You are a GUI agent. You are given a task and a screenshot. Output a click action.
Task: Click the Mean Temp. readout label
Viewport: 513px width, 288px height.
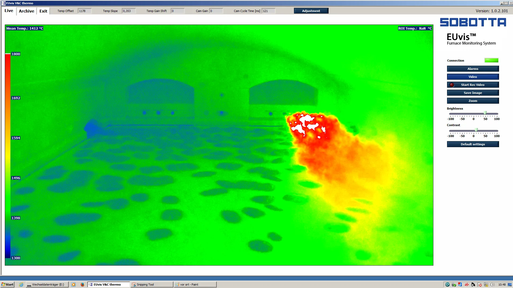(25, 28)
